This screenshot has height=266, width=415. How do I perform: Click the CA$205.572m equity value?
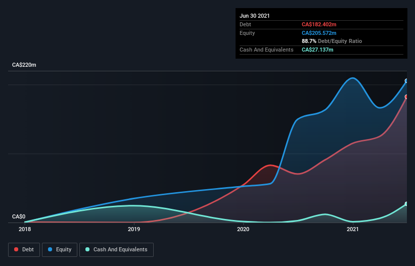click(x=319, y=33)
